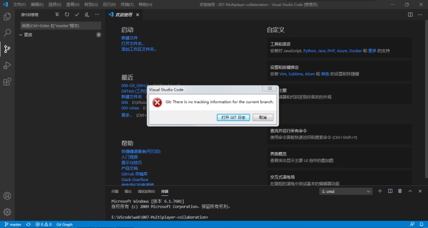Open the File (文件) menu
The height and width of the screenshot is (228, 428).
(x=20, y=5)
